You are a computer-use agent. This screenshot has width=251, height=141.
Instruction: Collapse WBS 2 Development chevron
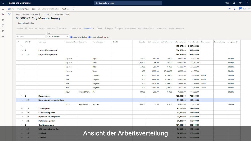[22, 96]
